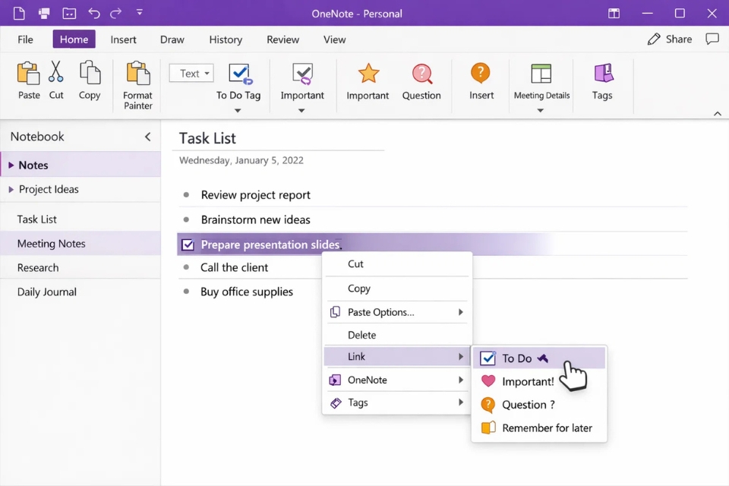Check the Prepare presentation slides checkbox
729x486 pixels.
[x=188, y=245]
